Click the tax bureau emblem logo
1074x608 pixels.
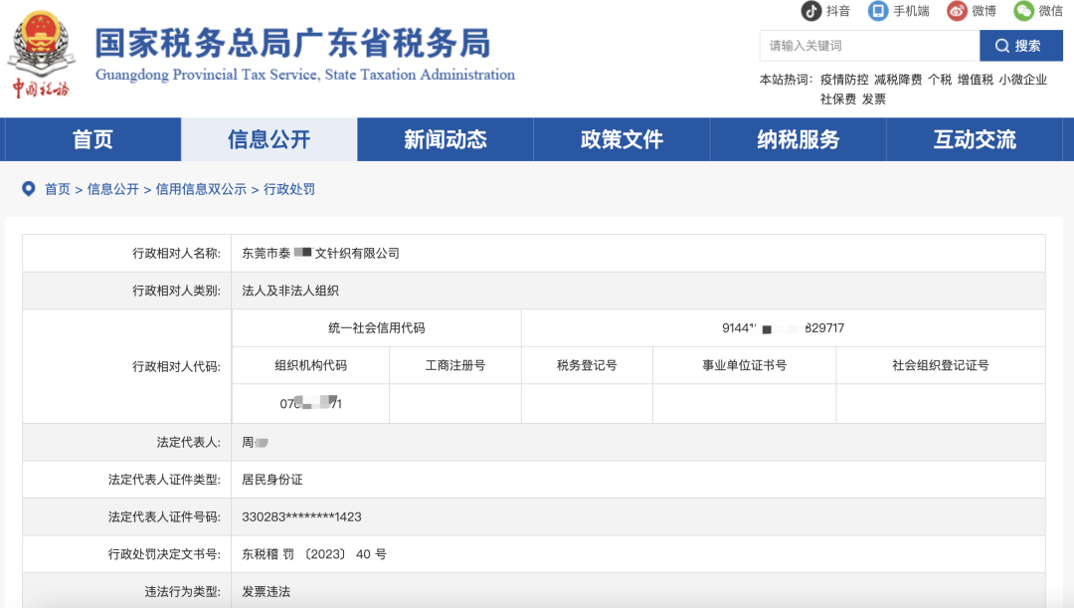(x=41, y=55)
